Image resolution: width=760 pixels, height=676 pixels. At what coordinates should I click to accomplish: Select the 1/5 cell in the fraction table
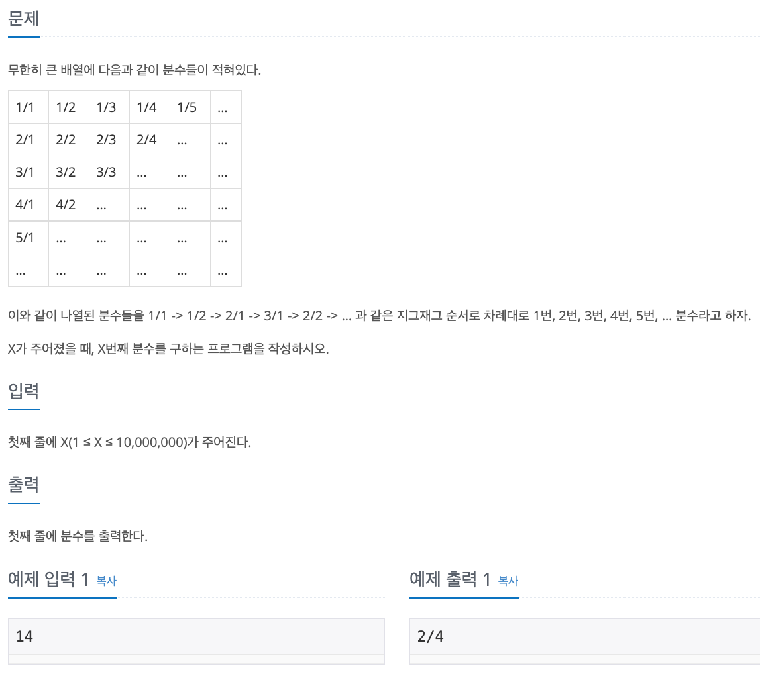click(190, 107)
